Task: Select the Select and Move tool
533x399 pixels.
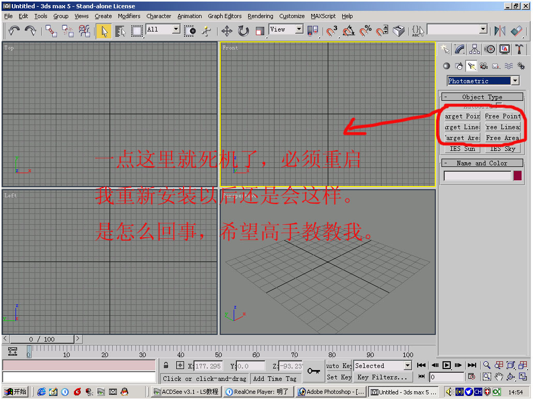Action: (x=227, y=30)
